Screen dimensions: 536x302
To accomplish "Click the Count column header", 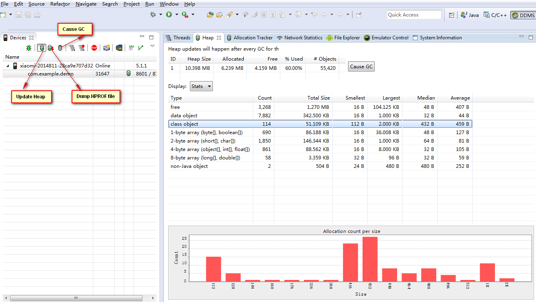I will 264,98.
